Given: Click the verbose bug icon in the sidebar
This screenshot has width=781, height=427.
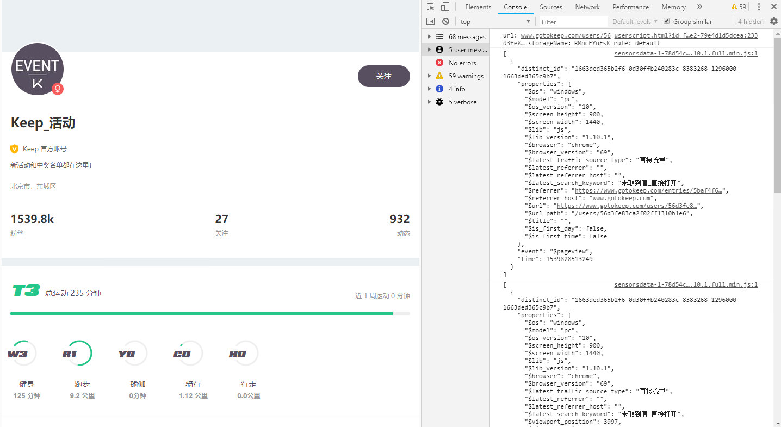Looking at the screenshot, I should pyautogui.click(x=439, y=102).
